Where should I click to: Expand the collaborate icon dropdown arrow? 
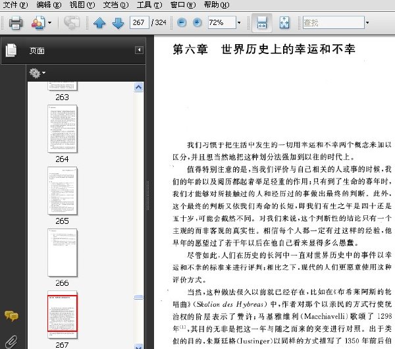[x=49, y=22]
